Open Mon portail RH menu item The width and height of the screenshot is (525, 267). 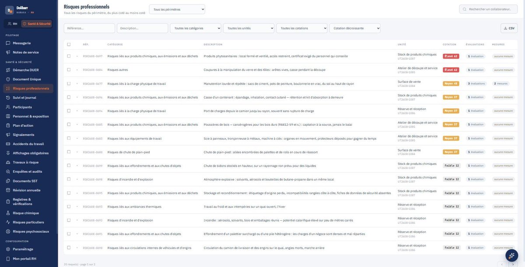[29, 259]
